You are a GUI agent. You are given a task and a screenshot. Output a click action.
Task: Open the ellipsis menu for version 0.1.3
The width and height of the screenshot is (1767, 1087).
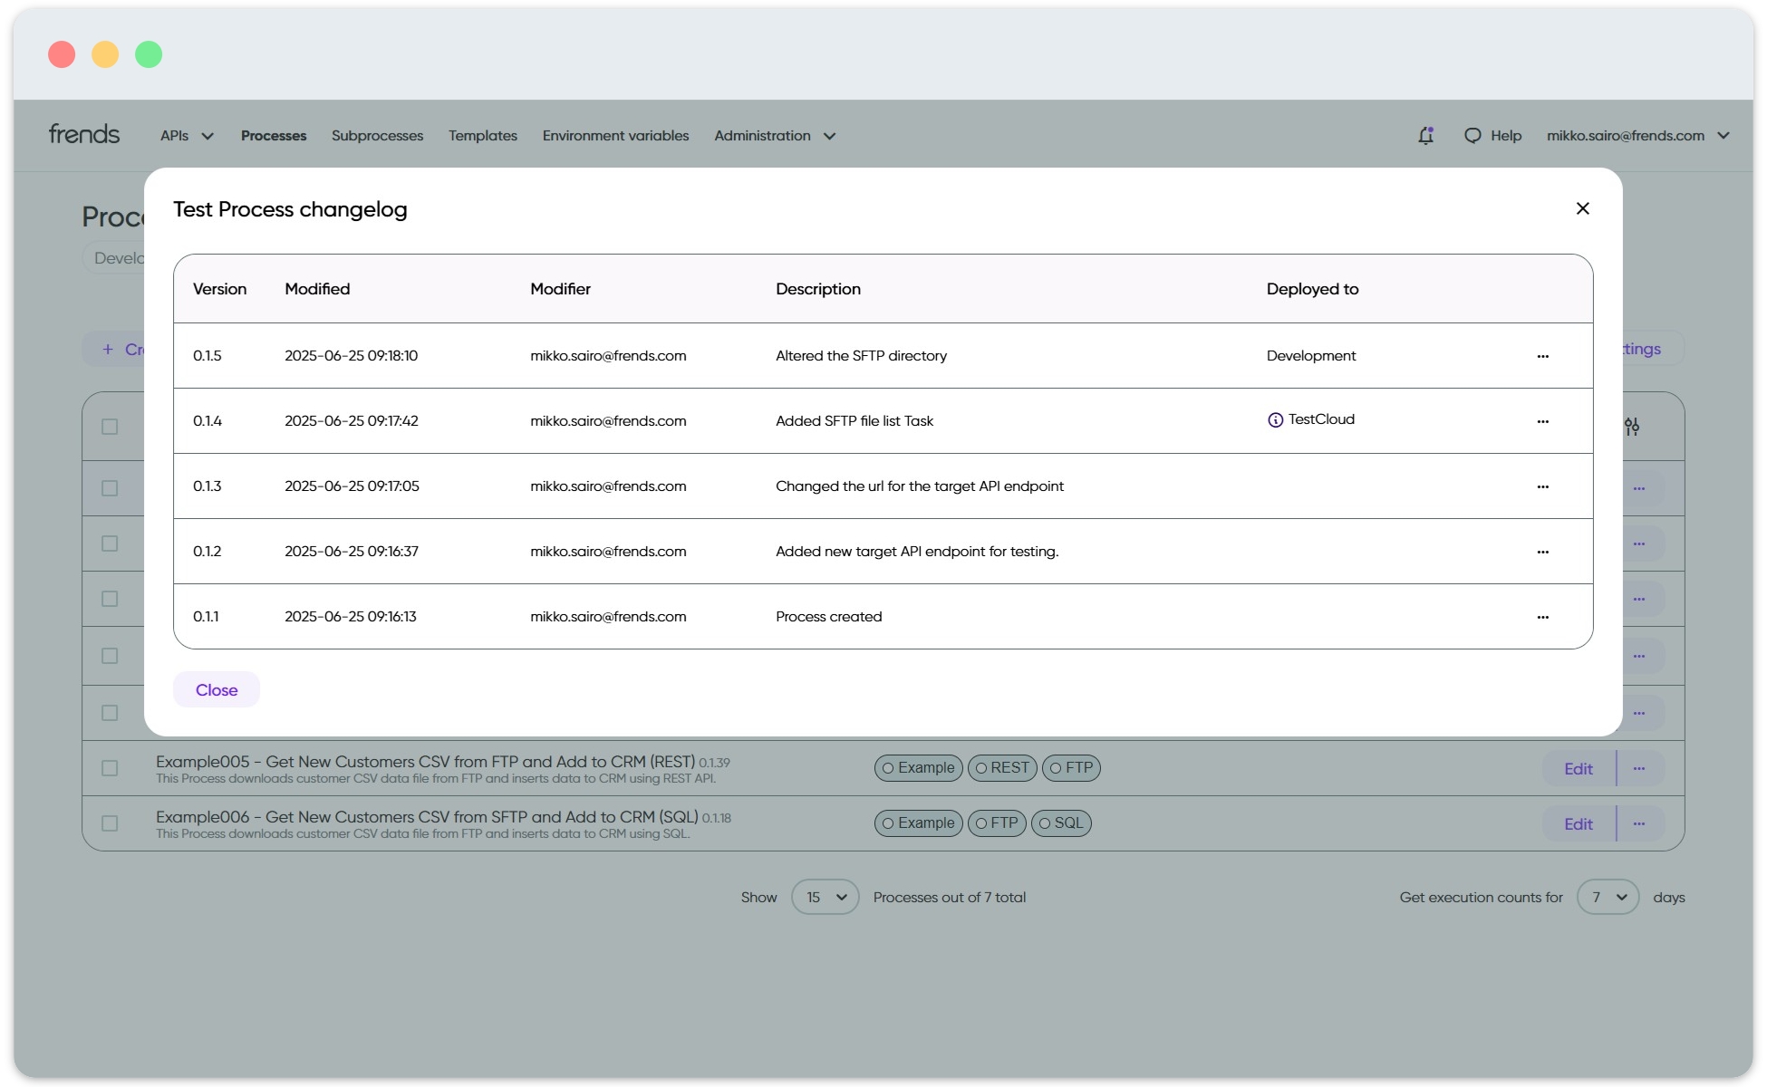1543,486
